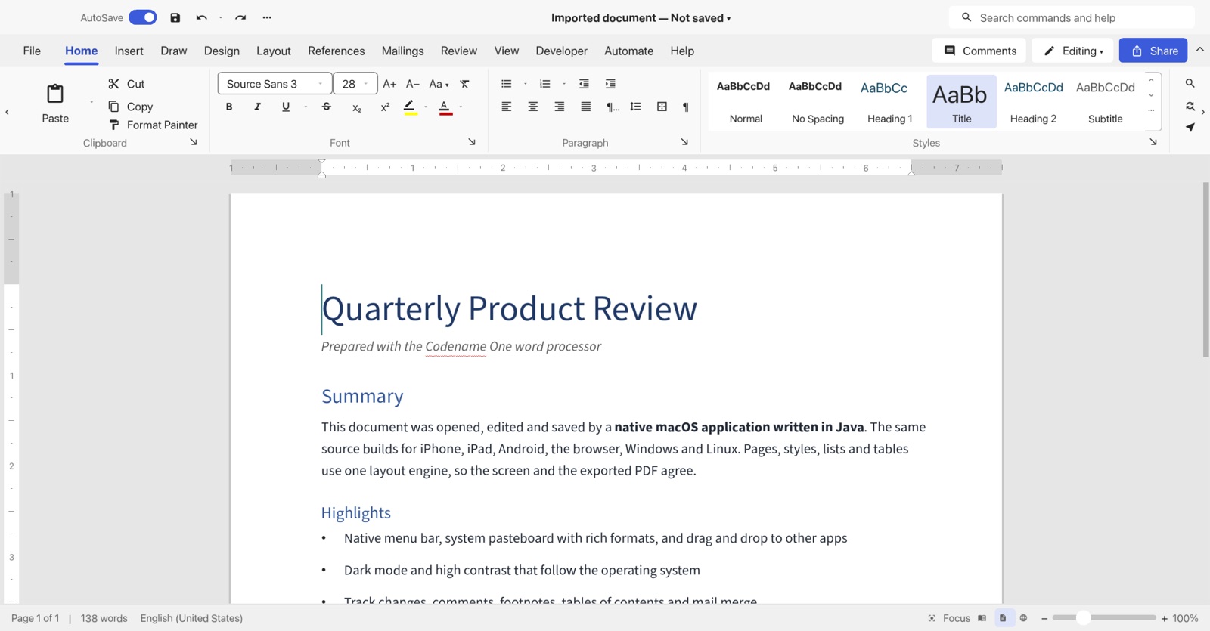The width and height of the screenshot is (1210, 631).
Task: Toggle underline formatting
Action: pyautogui.click(x=286, y=107)
